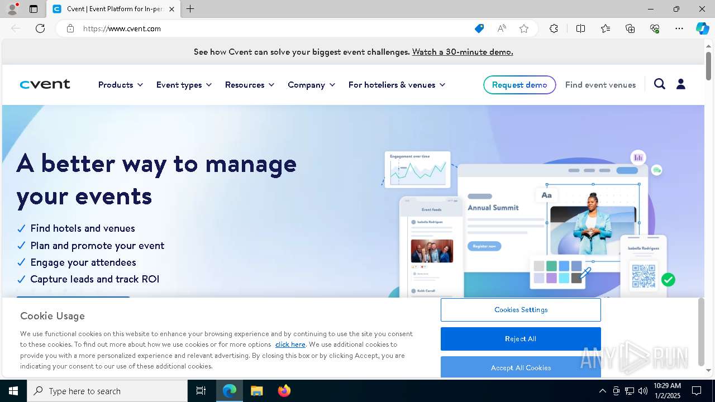Image resolution: width=715 pixels, height=402 pixels.
Task: Go back to the previous page
Action: pos(16,28)
